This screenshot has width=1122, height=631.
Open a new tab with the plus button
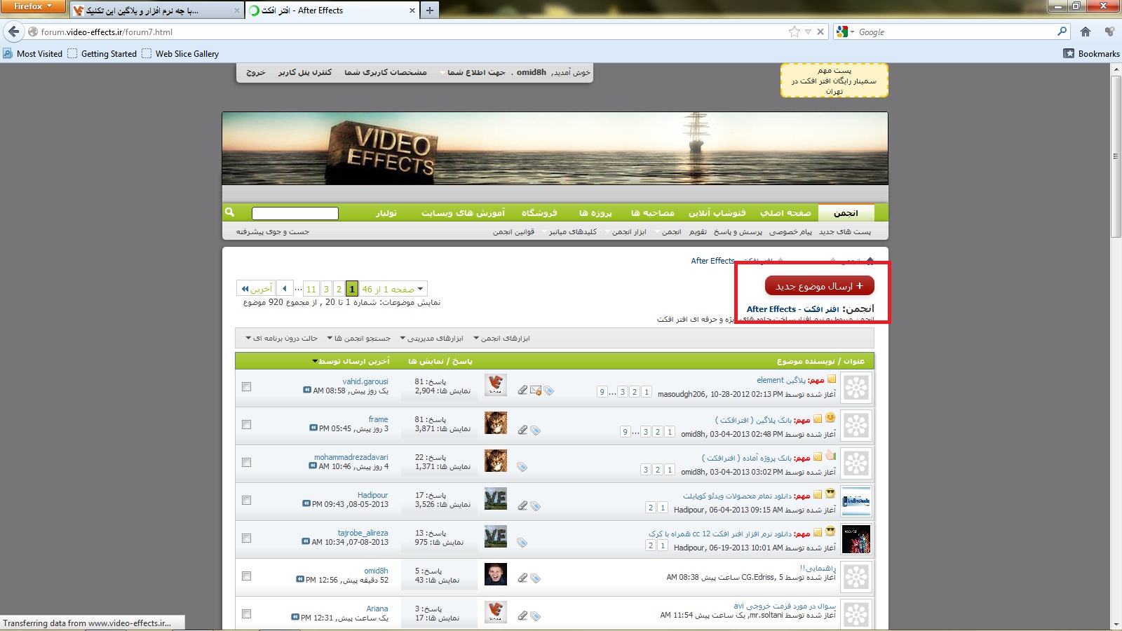[430, 10]
